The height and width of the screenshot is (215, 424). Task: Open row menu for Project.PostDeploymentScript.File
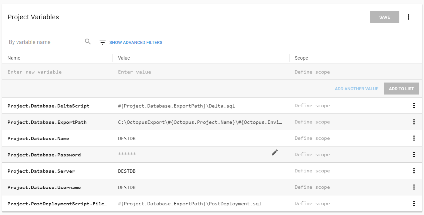pos(414,203)
